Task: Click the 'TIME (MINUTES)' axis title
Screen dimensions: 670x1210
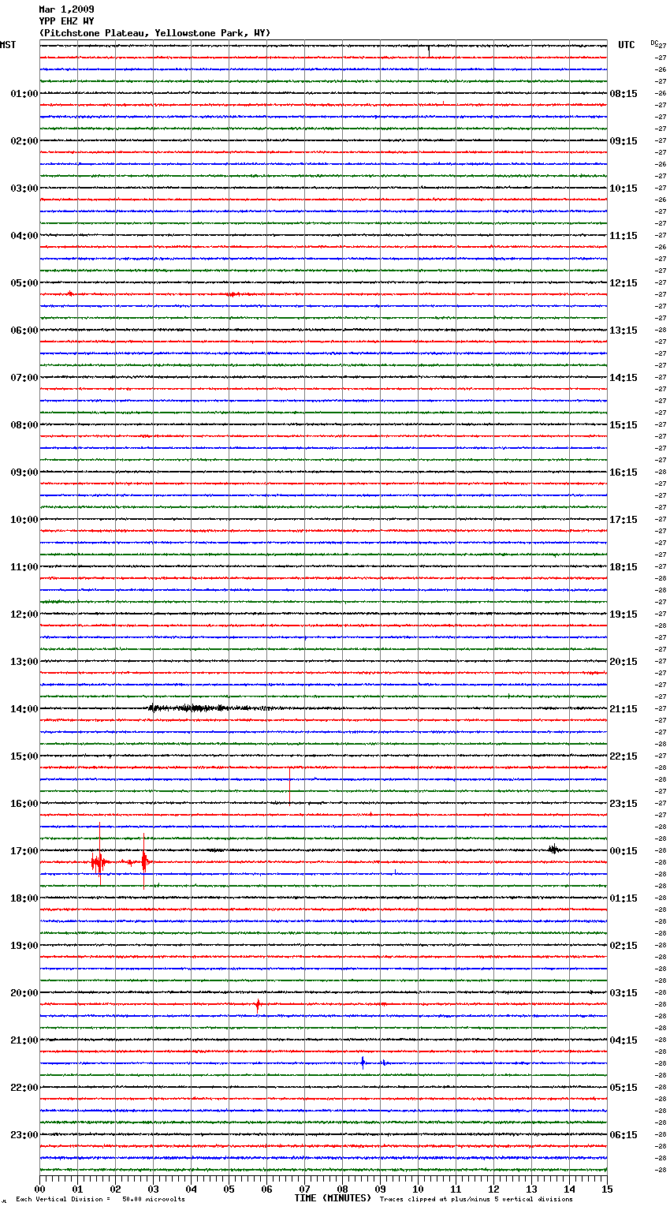Action: (333, 1198)
